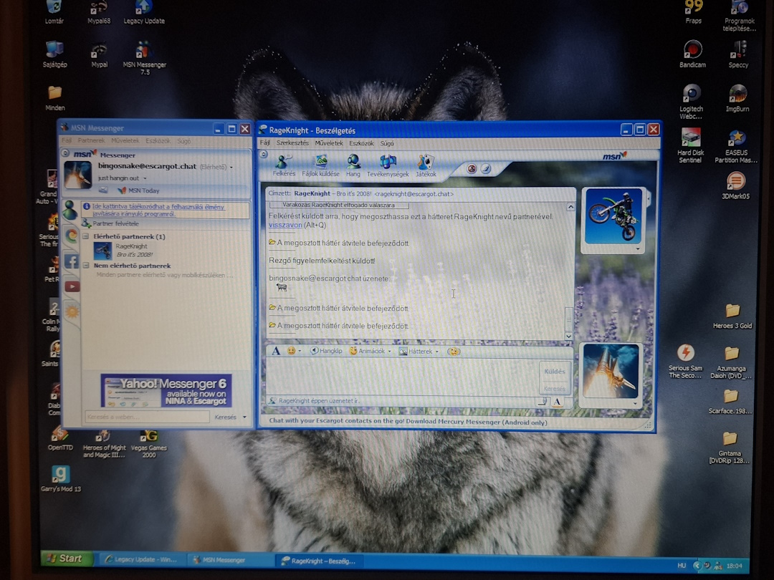The width and height of the screenshot is (774, 580).
Task: Click the nudge icon beside Hátterek
Action: click(453, 351)
